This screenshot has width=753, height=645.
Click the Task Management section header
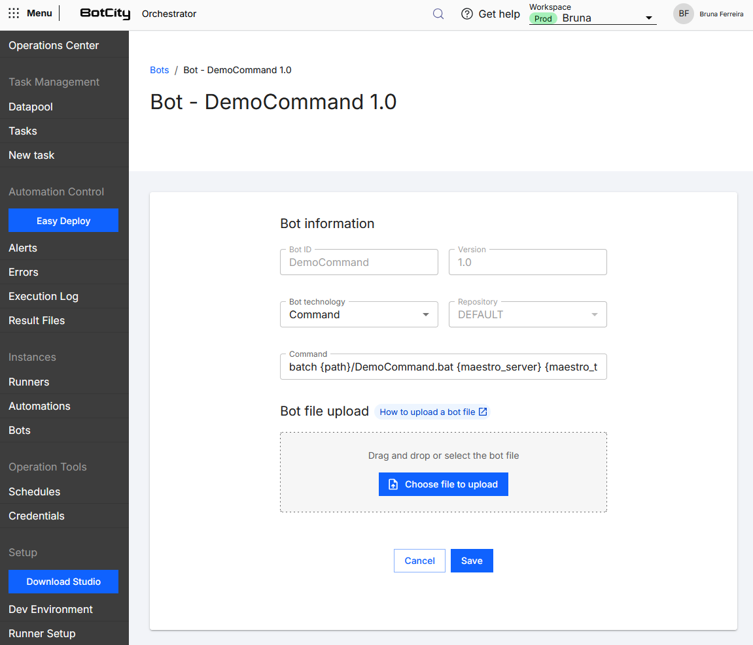54,82
